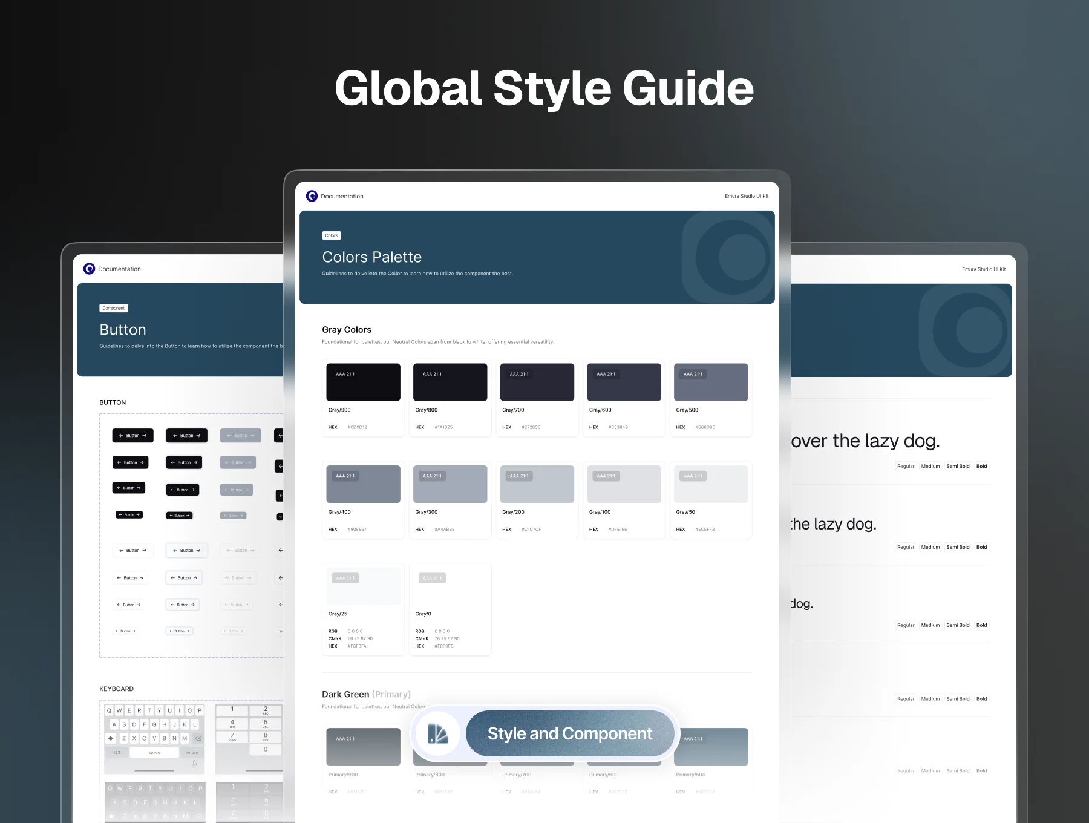The width and height of the screenshot is (1089, 823).
Task: Click the 'BUTTON' section label
Action: point(113,402)
